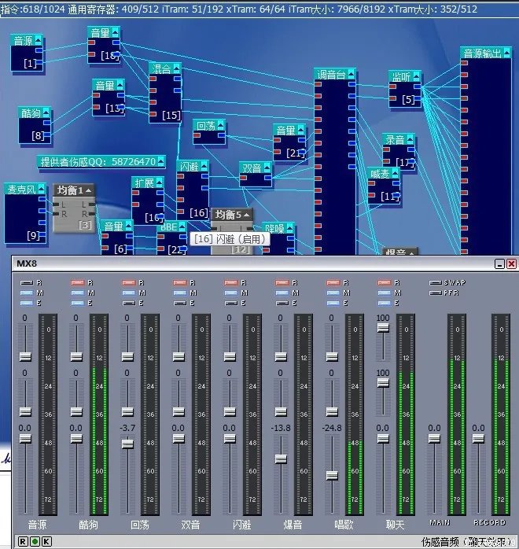
Task: Click the green circle icon in MX8 footer
Action: pos(35,541)
